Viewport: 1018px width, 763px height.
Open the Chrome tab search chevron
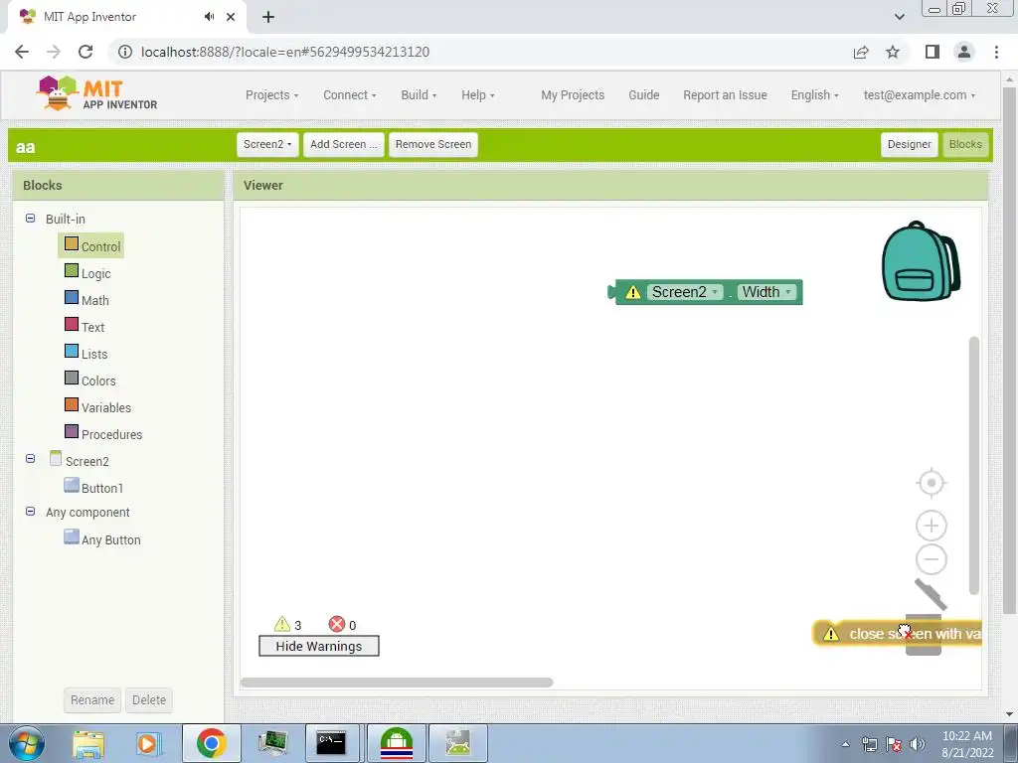click(x=899, y=17)
